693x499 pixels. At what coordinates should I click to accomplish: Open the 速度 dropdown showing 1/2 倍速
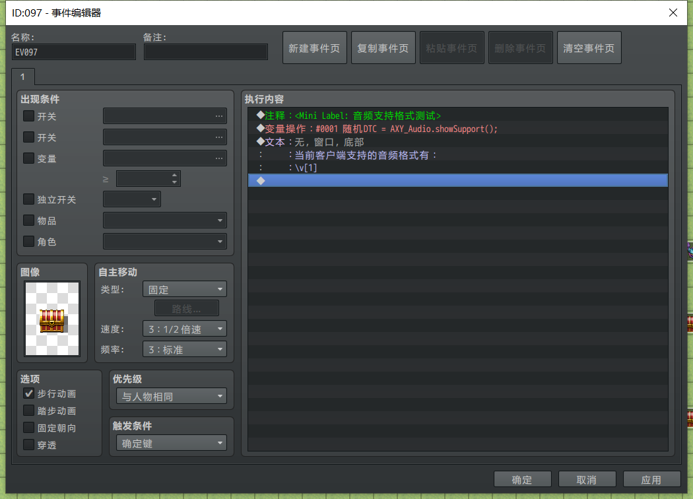tap(185, 329)
